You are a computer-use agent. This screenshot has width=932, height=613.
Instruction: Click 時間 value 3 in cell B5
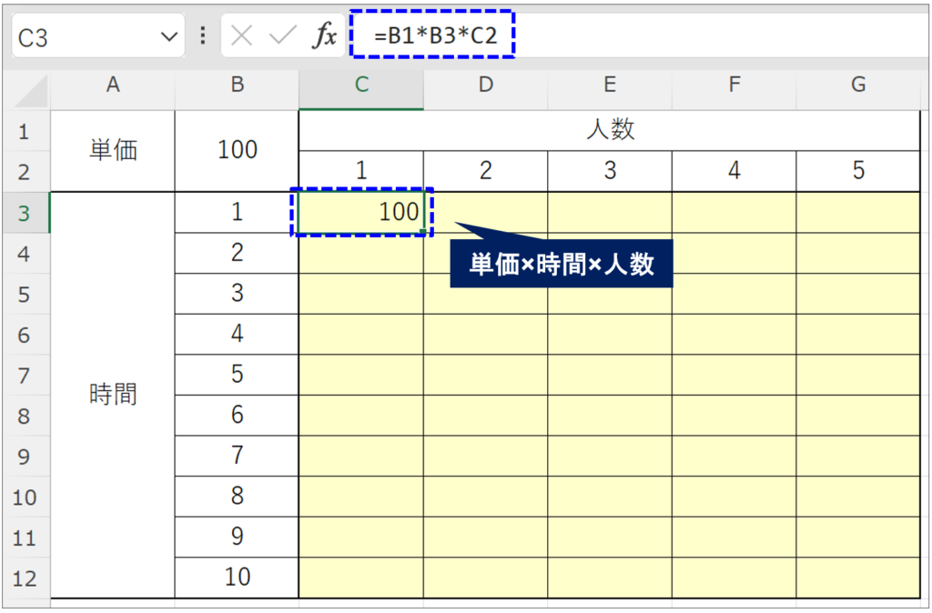[x=238, y=294]
